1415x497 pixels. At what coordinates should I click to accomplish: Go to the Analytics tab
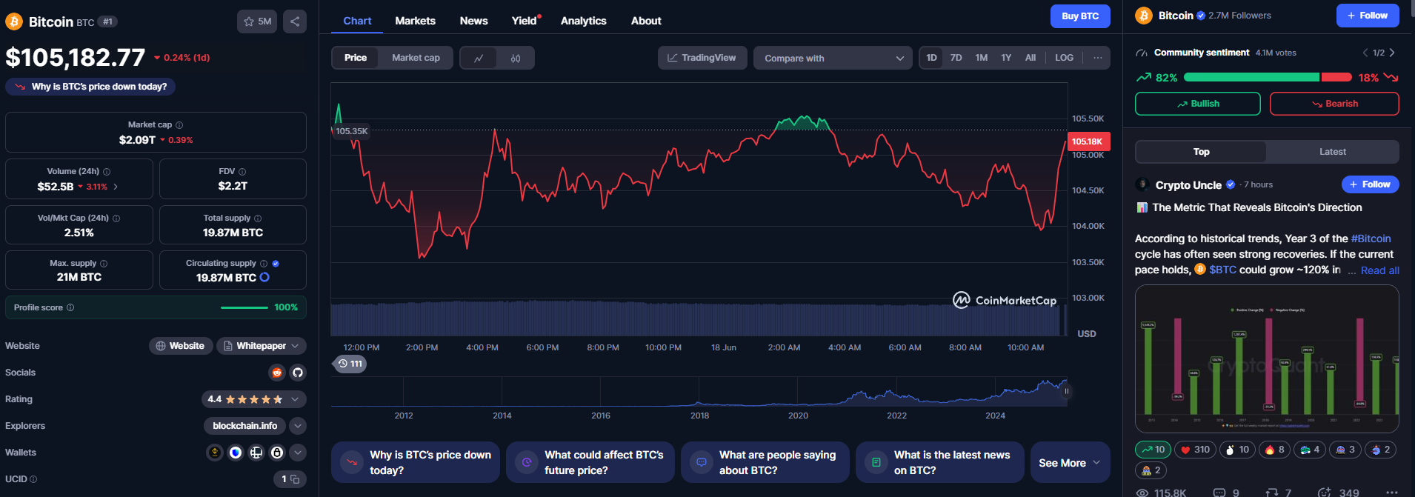[584, 21]
